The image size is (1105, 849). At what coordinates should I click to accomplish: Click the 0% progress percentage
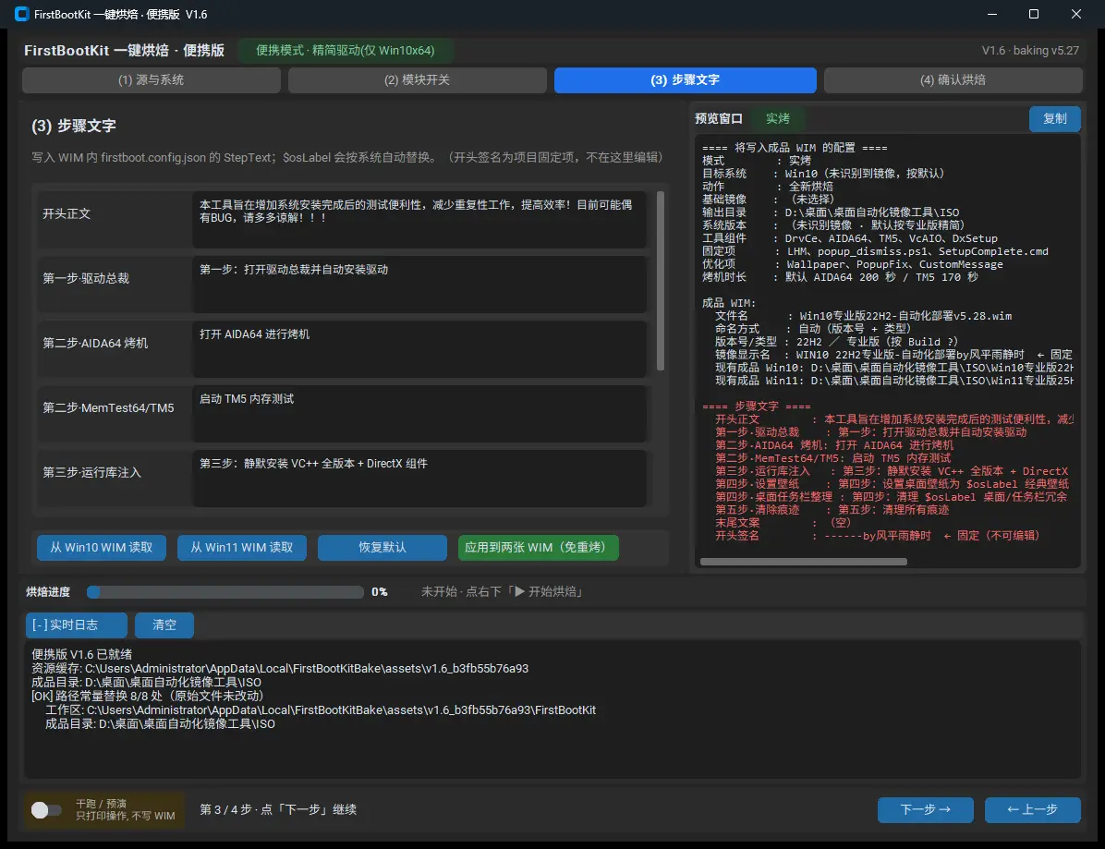tap(379, 592)
